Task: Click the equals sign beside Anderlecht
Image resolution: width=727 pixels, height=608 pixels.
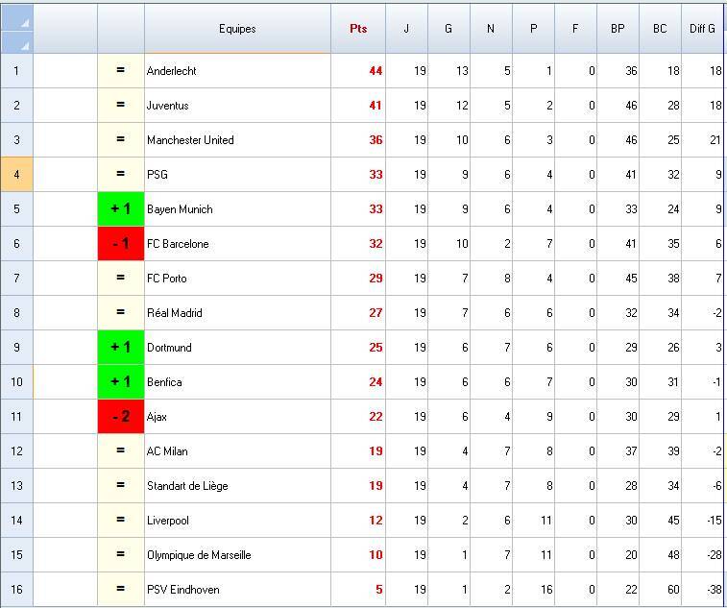Action: 121,71
